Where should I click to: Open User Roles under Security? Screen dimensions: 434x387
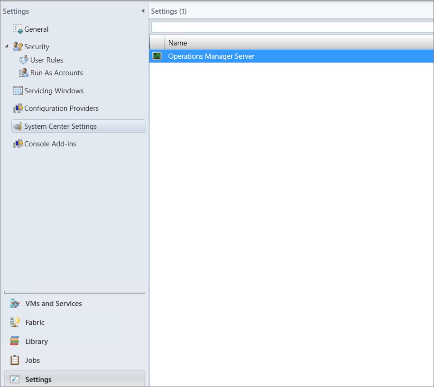coord(46,60)
